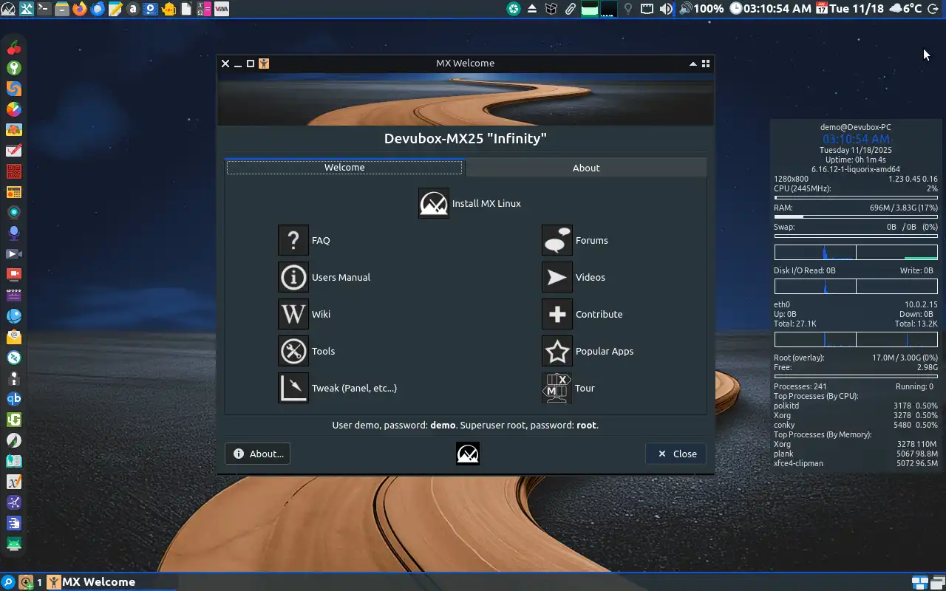Toggle the light bulb tray indicator
The image size is (946, 591).
click(627, 8)
